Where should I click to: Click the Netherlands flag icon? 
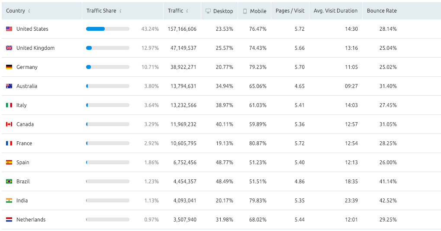point(9,219)
